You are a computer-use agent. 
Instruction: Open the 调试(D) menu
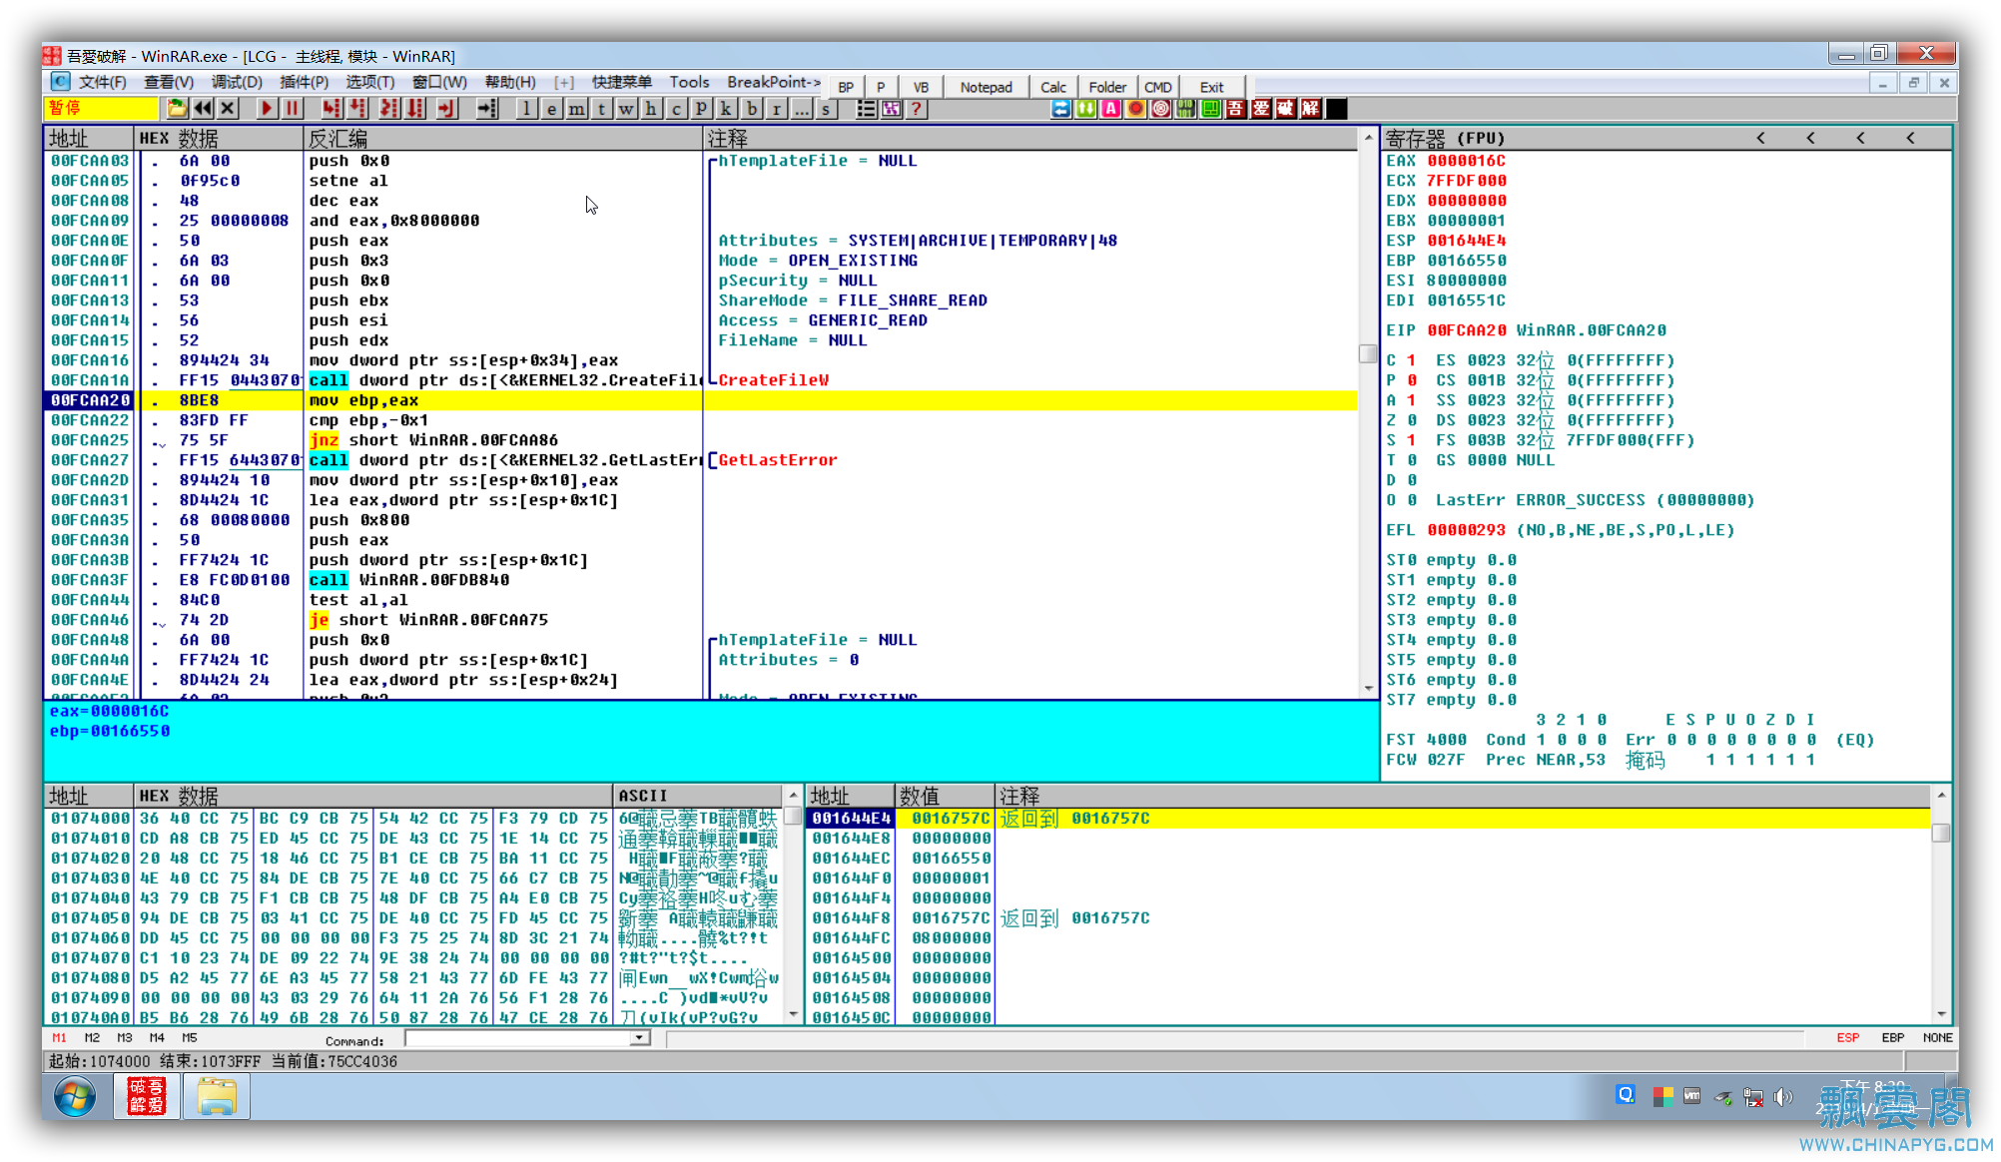click(x=237, y=83)
